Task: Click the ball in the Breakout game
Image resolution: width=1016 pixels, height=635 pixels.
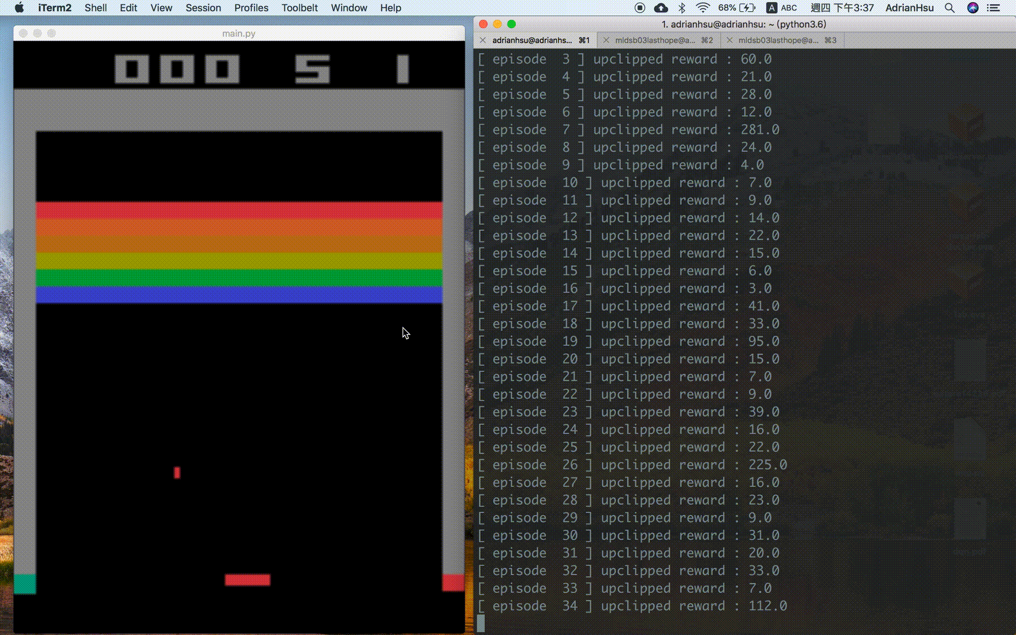Action: pos(177,472)
